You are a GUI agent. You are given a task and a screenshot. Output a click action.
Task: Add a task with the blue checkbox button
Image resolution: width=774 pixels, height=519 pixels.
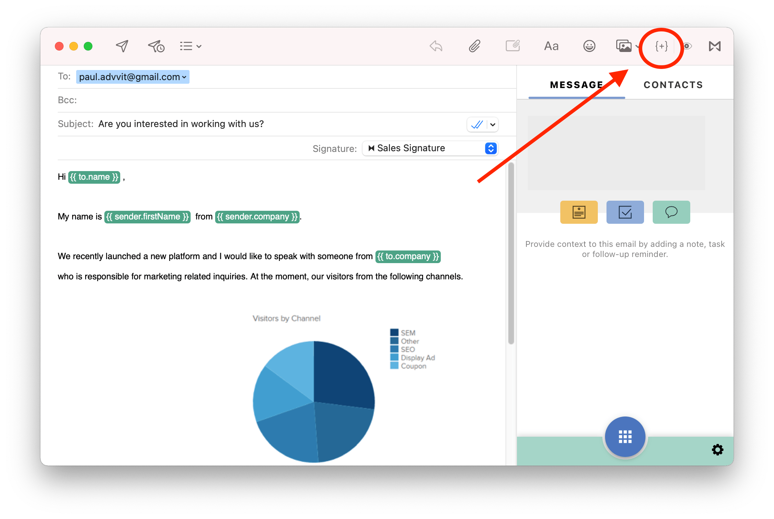pos(625,212)
